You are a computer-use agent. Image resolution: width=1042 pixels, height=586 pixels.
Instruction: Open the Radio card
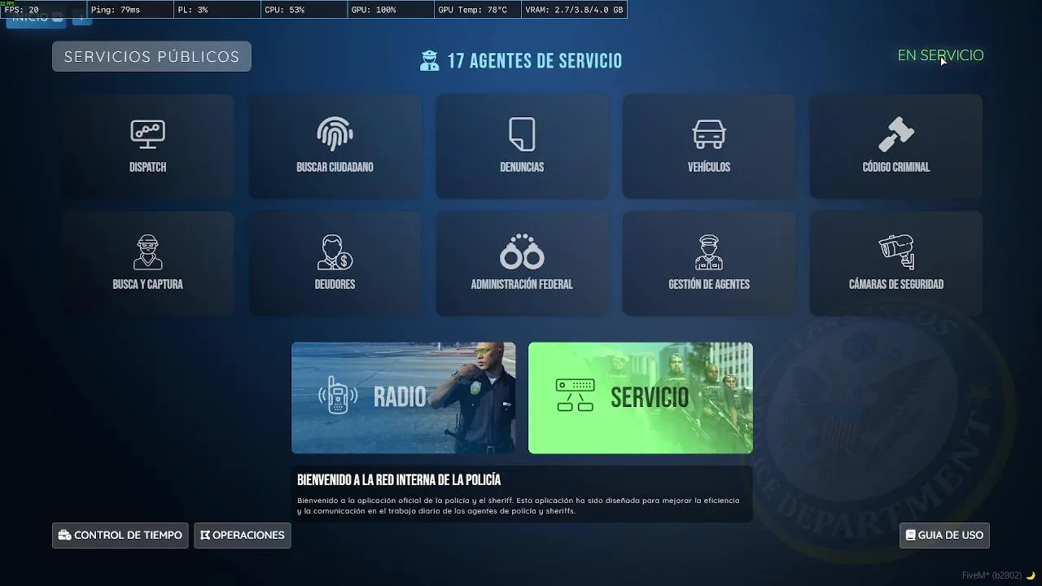coord(404,398)
